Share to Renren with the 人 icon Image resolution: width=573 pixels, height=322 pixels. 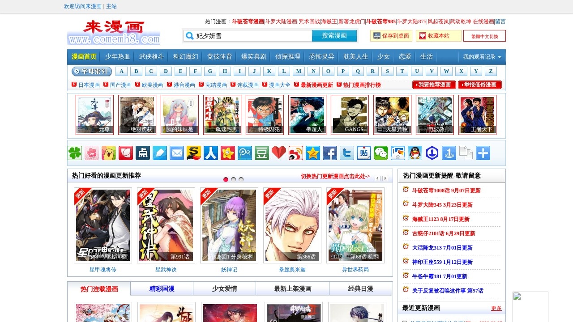click(x=211, y=153)
